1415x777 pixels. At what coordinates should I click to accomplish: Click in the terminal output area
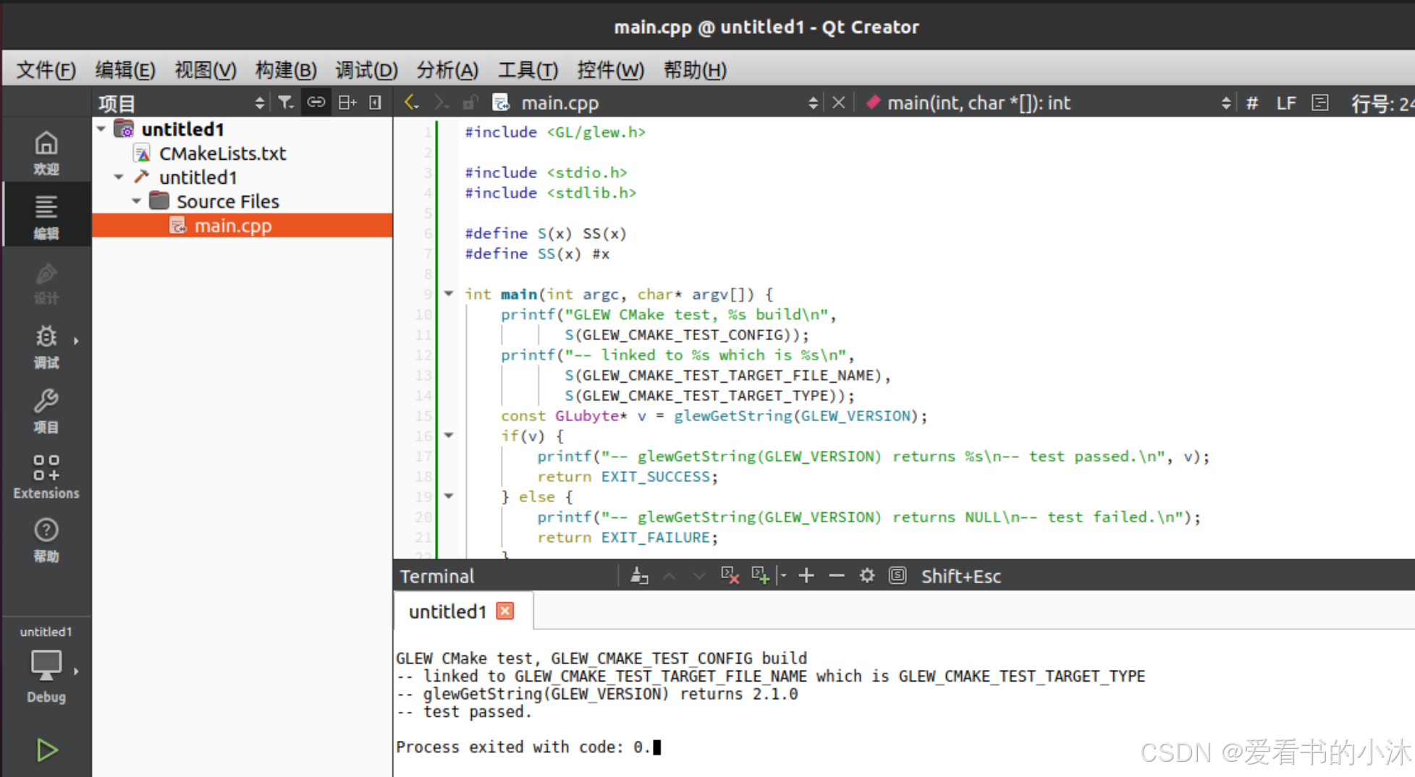(904, 702)
